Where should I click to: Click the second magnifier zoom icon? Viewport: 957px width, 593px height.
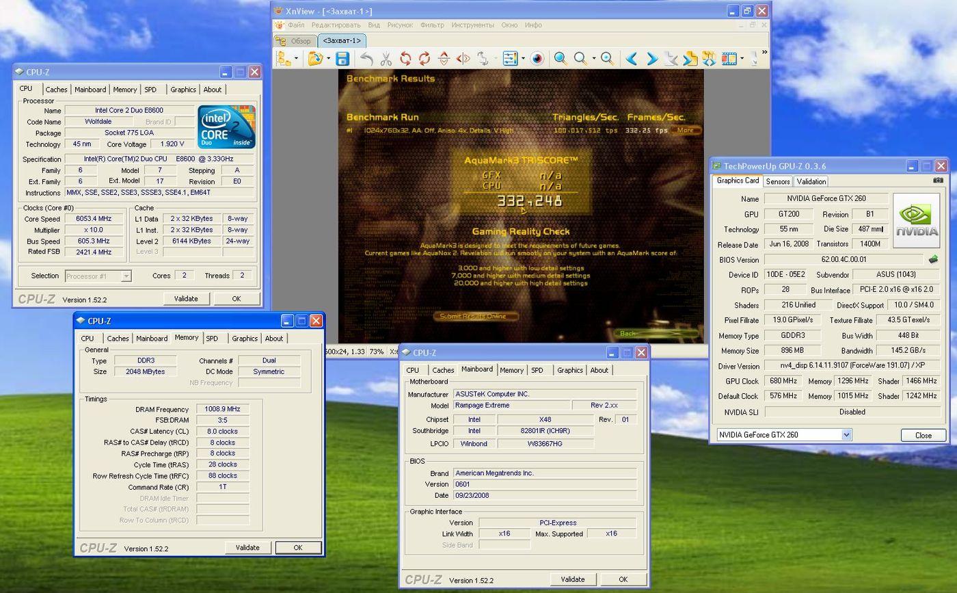(x=581, y=59)
